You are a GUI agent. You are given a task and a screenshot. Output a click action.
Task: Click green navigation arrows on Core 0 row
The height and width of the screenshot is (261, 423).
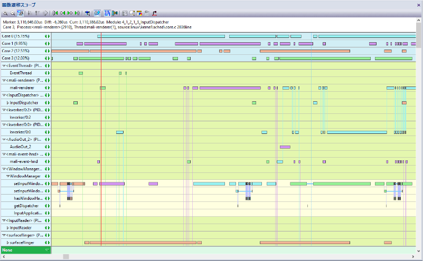[48, 36]
